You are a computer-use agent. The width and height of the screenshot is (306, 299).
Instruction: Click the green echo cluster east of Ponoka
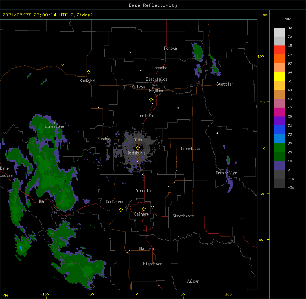[x=198, y=52]
